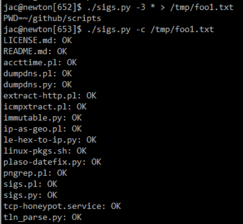Select the extract-http.pl result line
The height and width of the screenshot is (224, 243).
[x=50, y=96]
